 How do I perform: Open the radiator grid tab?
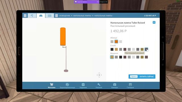tap(49, 16)
